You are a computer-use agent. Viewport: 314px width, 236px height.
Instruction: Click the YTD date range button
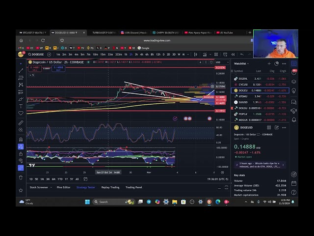pos(60,179)
